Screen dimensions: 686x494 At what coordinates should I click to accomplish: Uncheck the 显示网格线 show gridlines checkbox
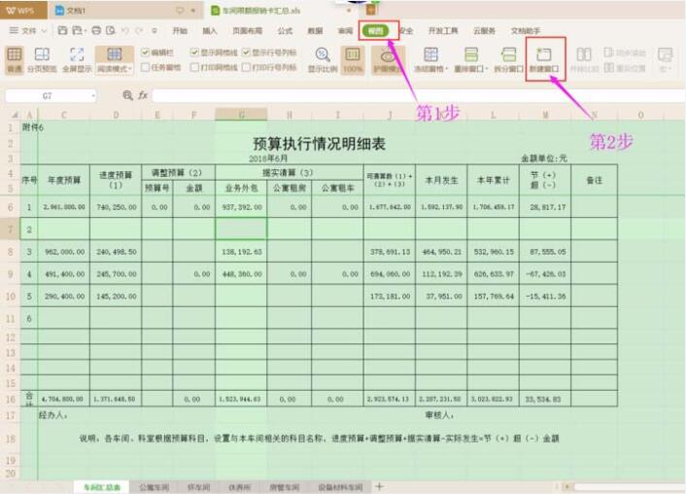tap(194, 53)
